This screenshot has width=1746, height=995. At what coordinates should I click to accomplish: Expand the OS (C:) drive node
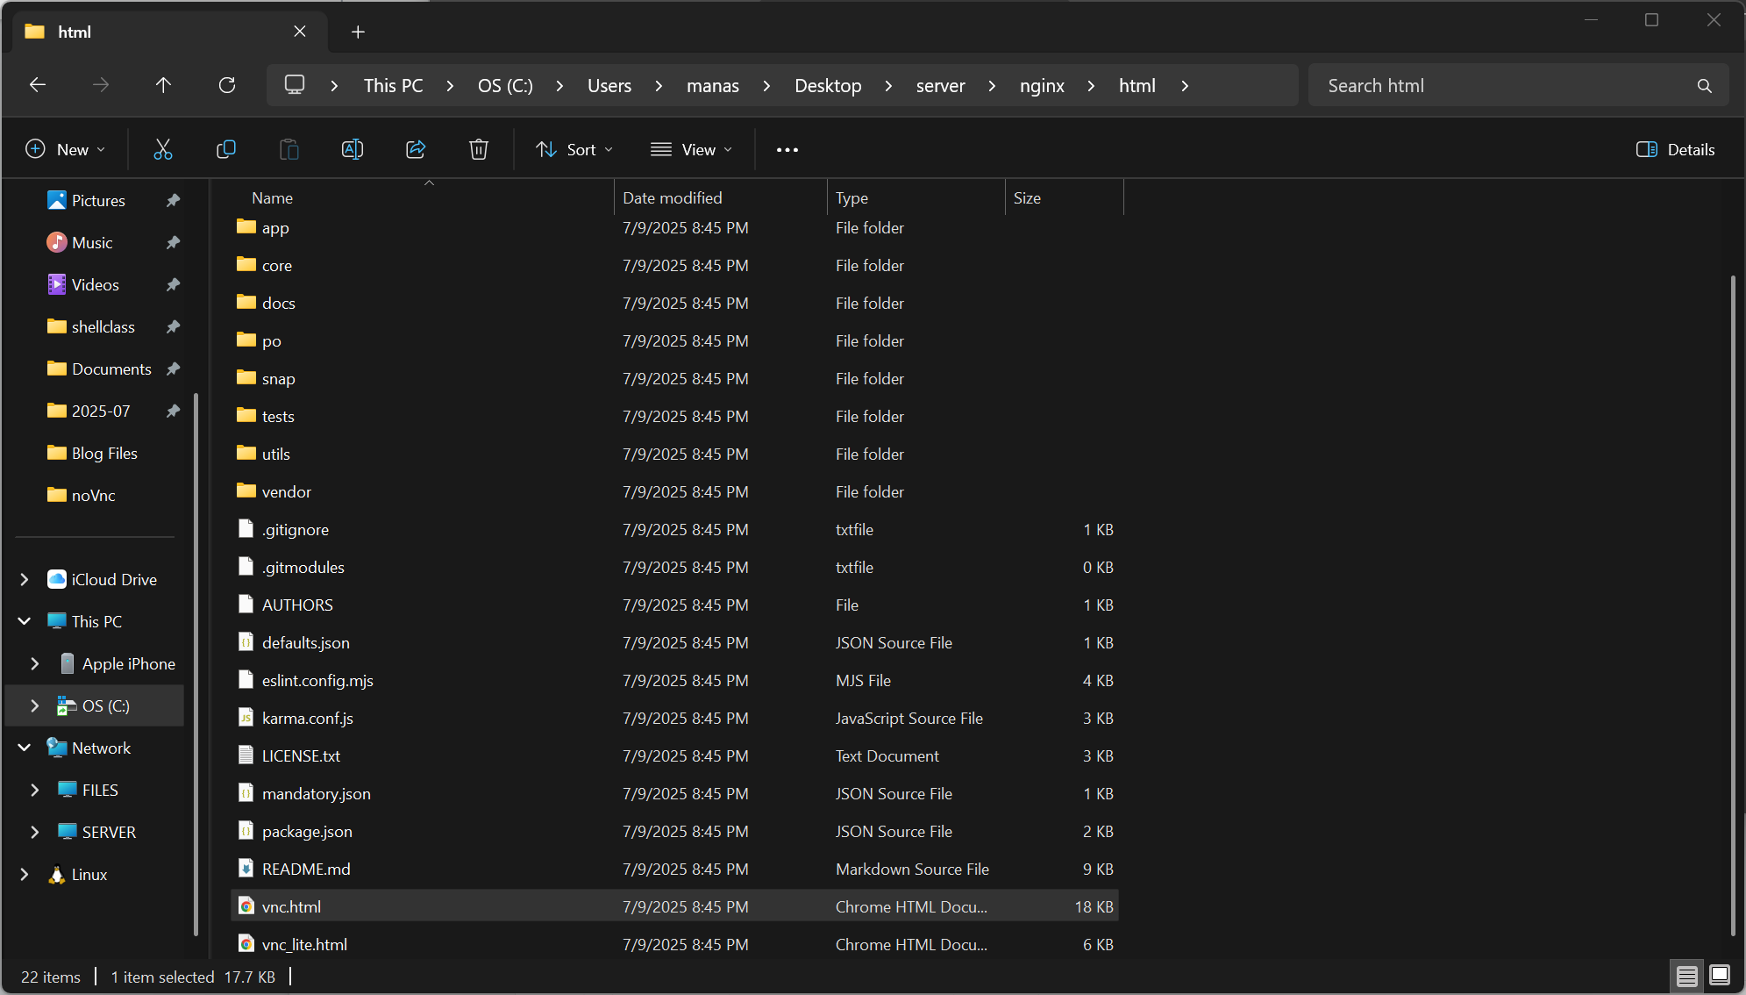click(35, 706)
